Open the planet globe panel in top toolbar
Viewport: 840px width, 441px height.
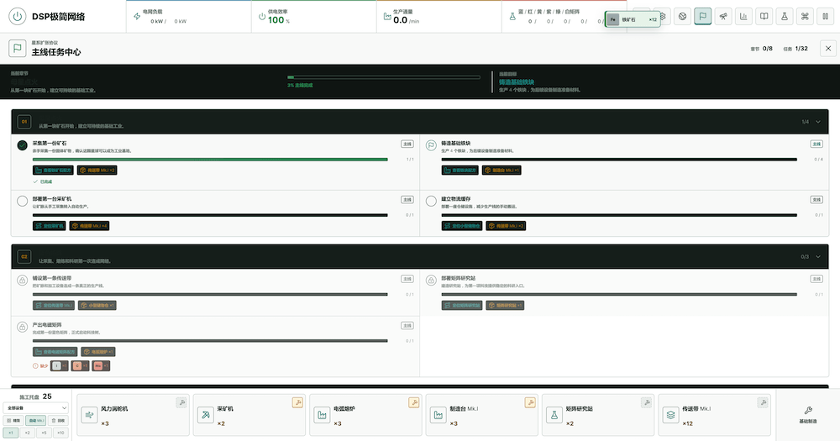point(682,16)
